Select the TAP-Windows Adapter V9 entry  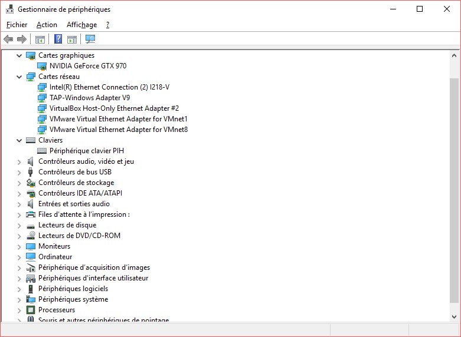pos(90,98)
